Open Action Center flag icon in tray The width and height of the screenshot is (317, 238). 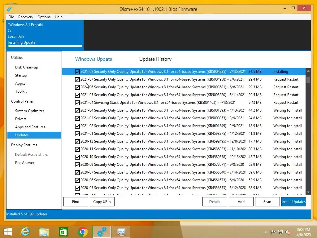click(273, 232)
